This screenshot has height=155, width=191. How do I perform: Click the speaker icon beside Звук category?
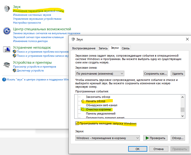pos(7,9)
